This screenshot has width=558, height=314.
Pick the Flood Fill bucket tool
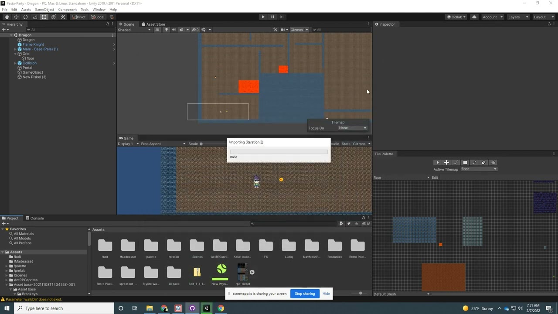[x=493, y=163]
